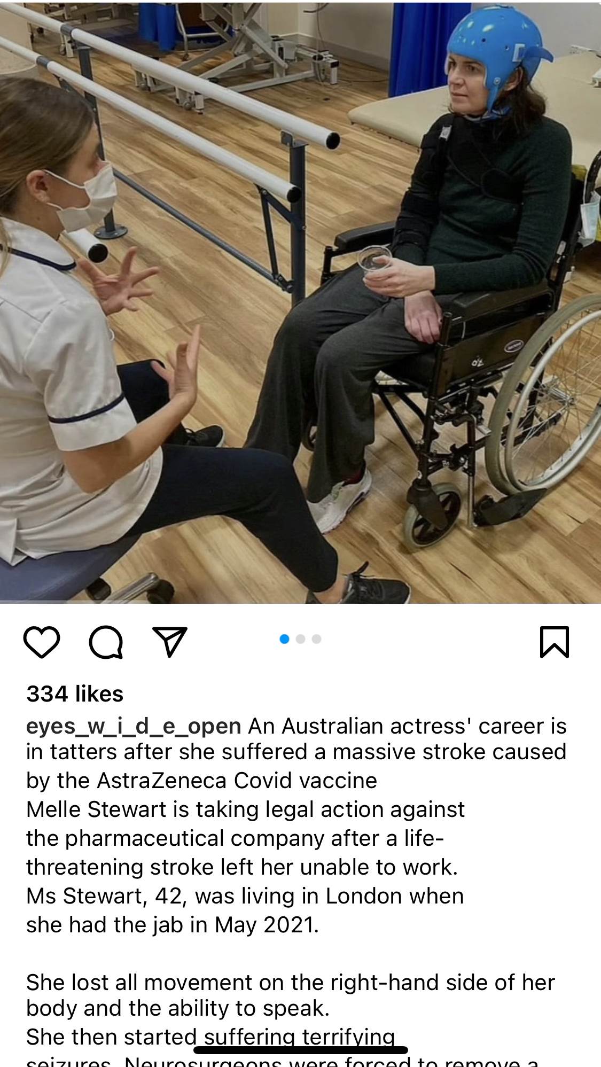Save the post with the bookmark icon

pyautogui.click(x=555, y=642)
